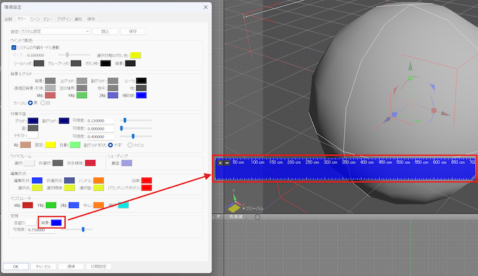Click the 非多様体 red swatch
The height and width of the screenshot is (276, 478).
(x=91, y=163)
